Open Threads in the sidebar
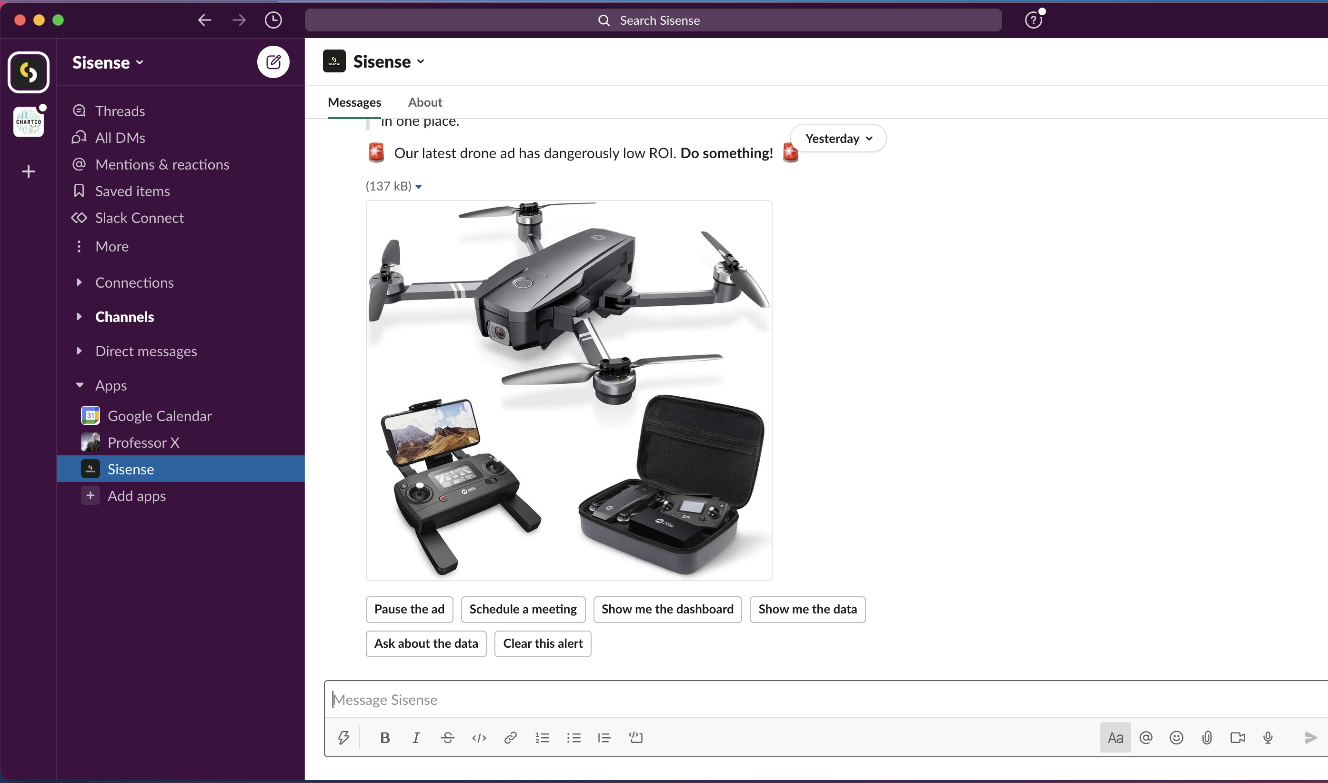1328x783 pixels. pos(120,111)
